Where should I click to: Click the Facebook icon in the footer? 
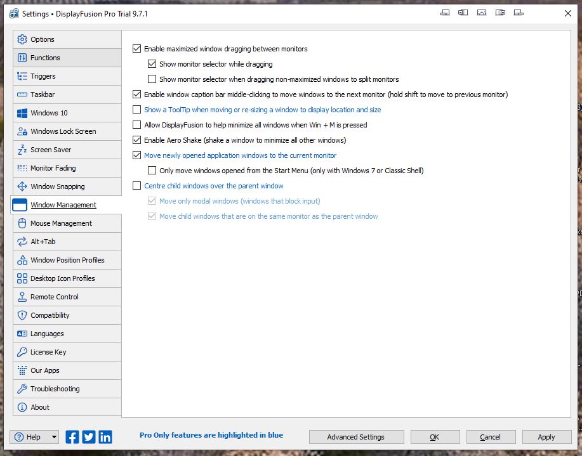click(x=72, y=436)
